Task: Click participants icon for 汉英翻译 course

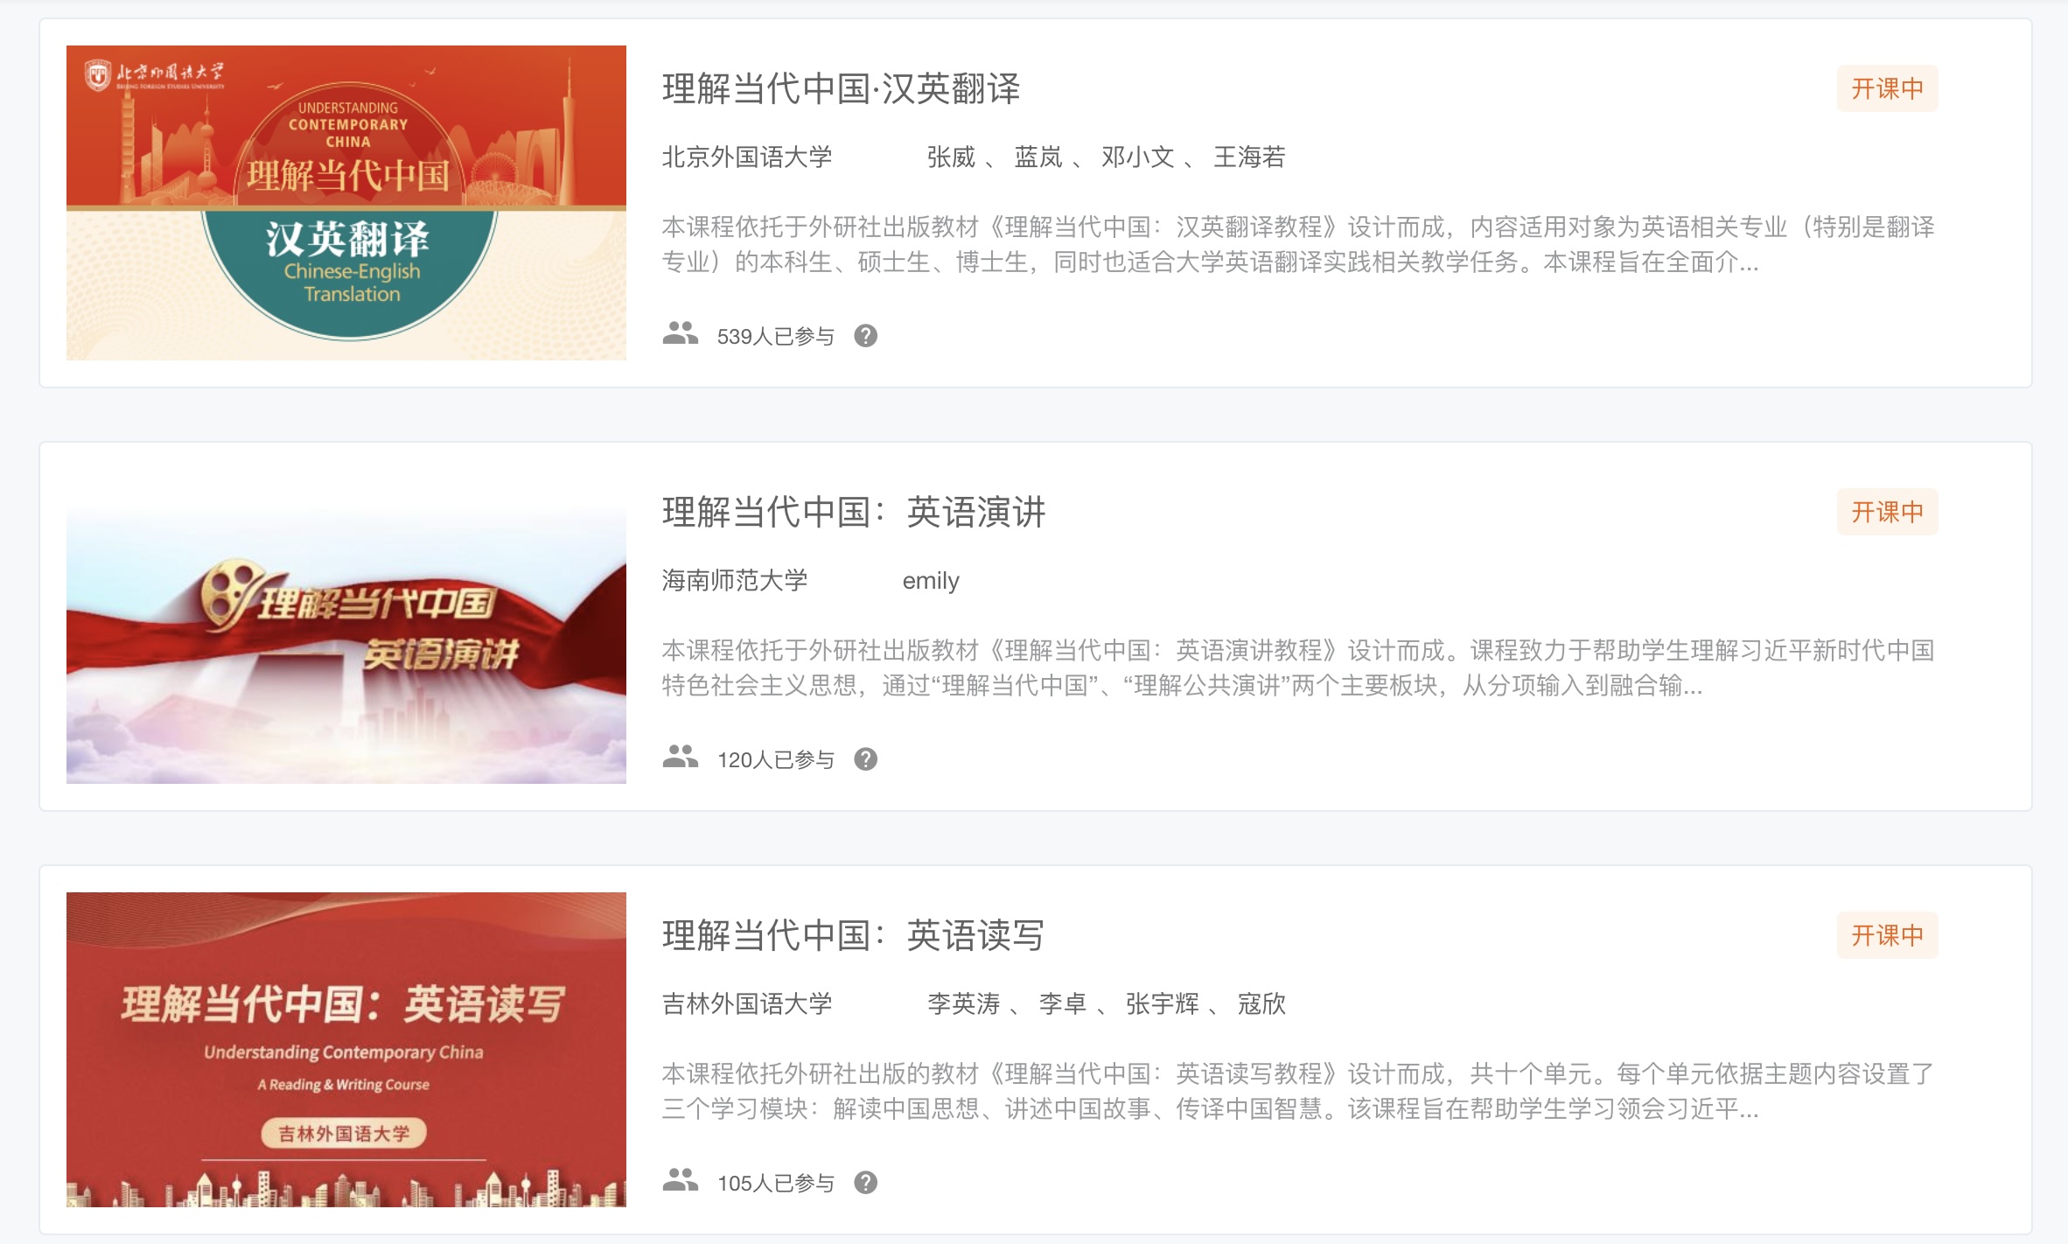Action: pyautogui.click(x=681, y=333)
